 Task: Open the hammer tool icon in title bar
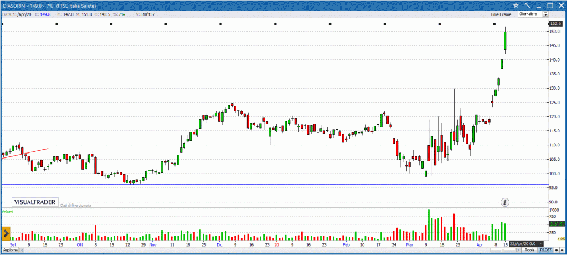click(527, 6)
